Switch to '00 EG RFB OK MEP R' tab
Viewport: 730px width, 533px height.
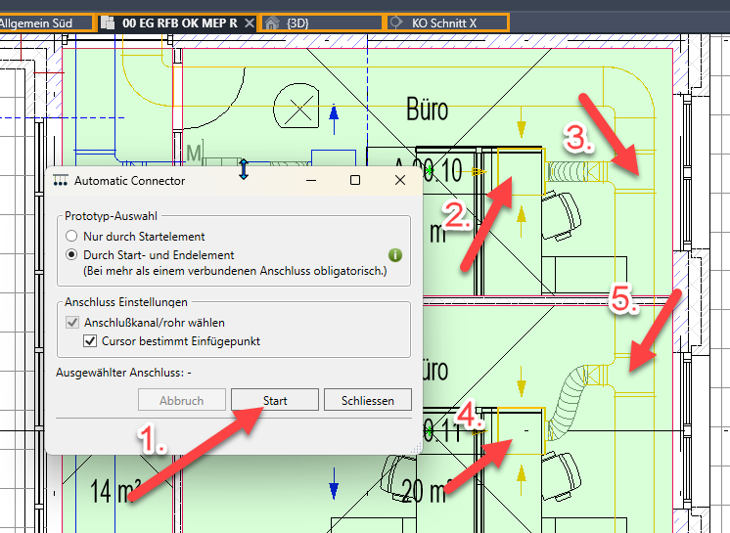(x=178, y=22)
